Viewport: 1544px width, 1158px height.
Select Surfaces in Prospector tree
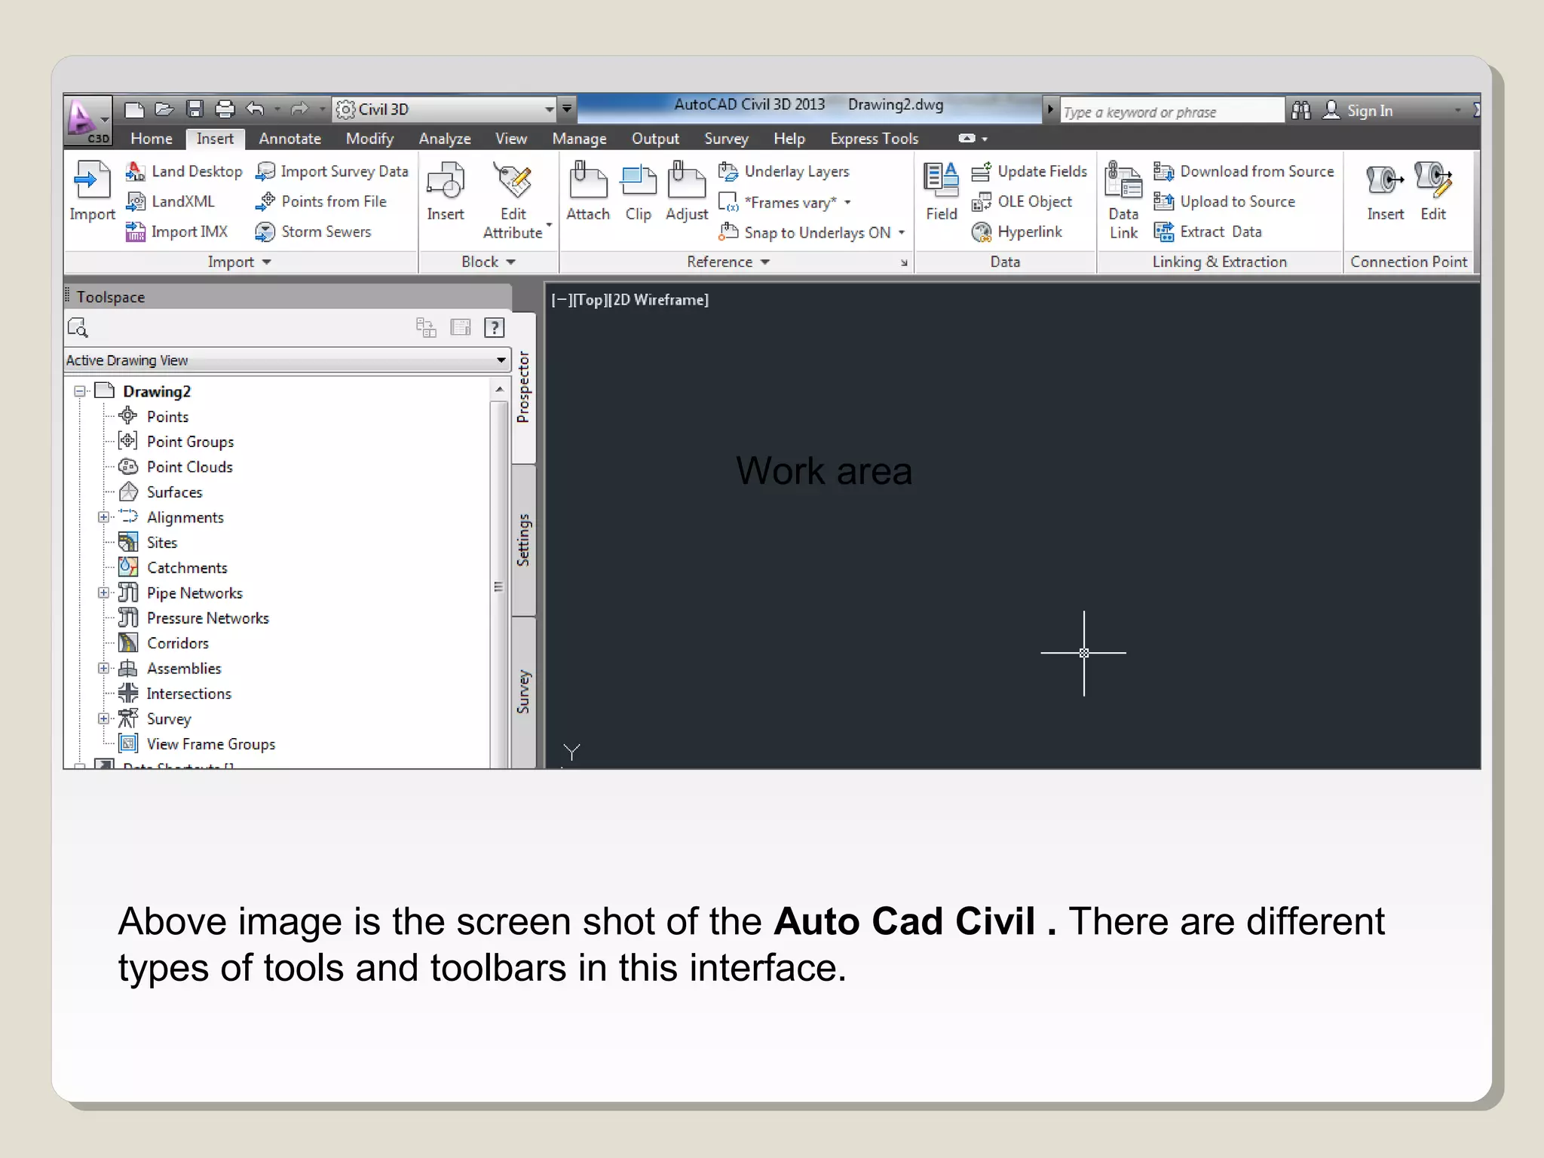tap(175, 492)
